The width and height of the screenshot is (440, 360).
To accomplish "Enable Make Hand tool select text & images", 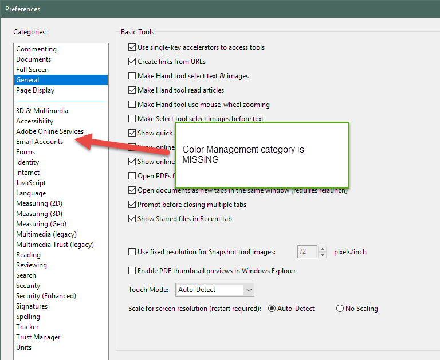I will pyautogui.click(x=132, y=76).
